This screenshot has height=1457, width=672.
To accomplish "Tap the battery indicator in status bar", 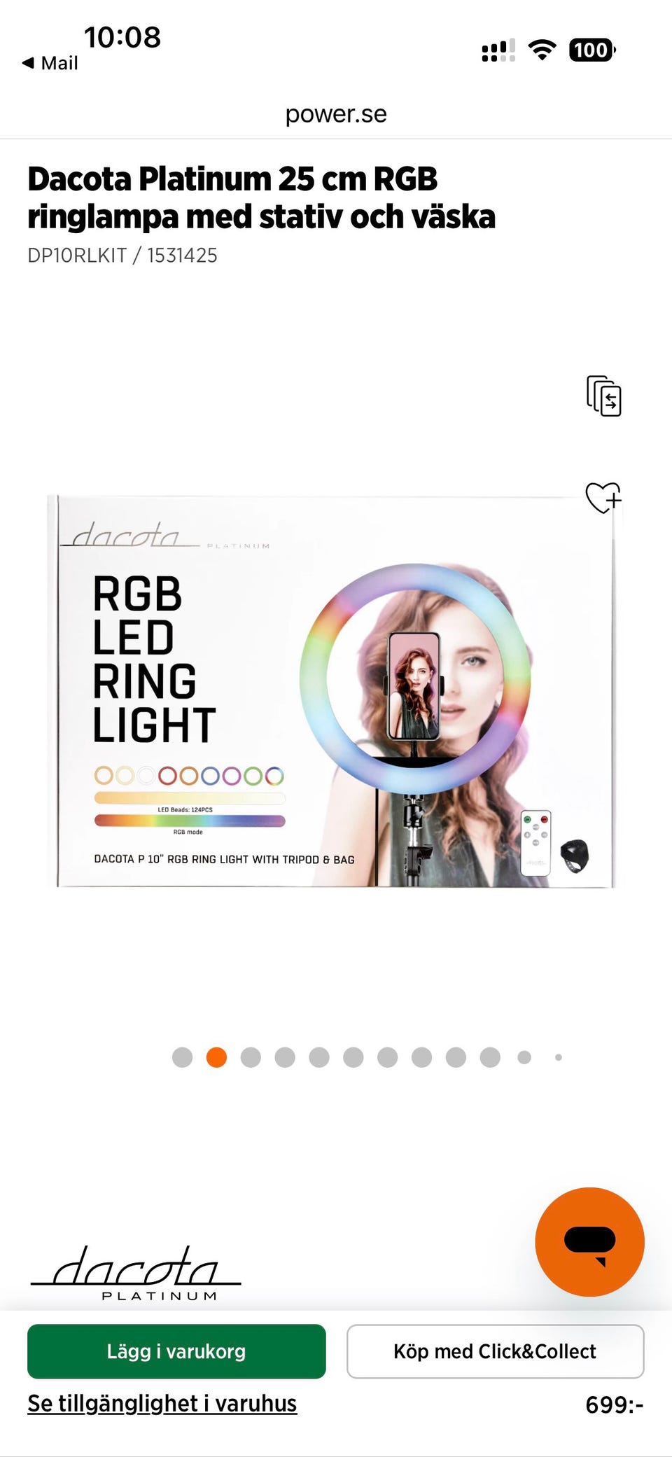I will (592, 50).
